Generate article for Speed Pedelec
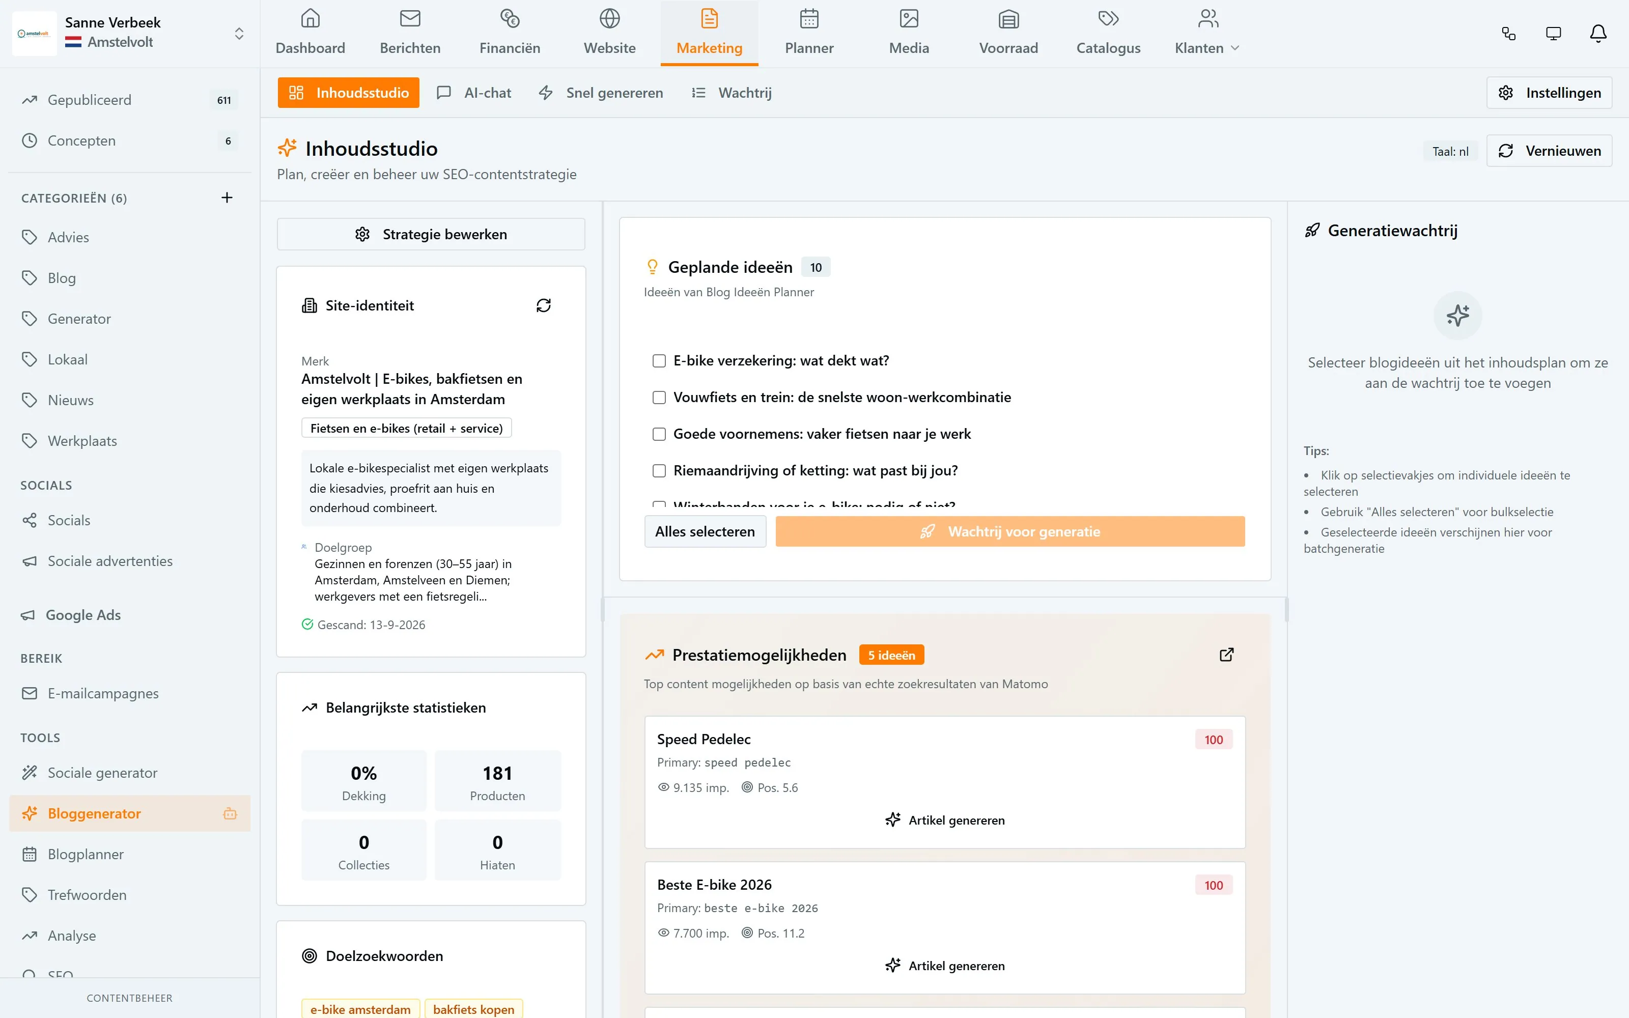 point(945,820)
